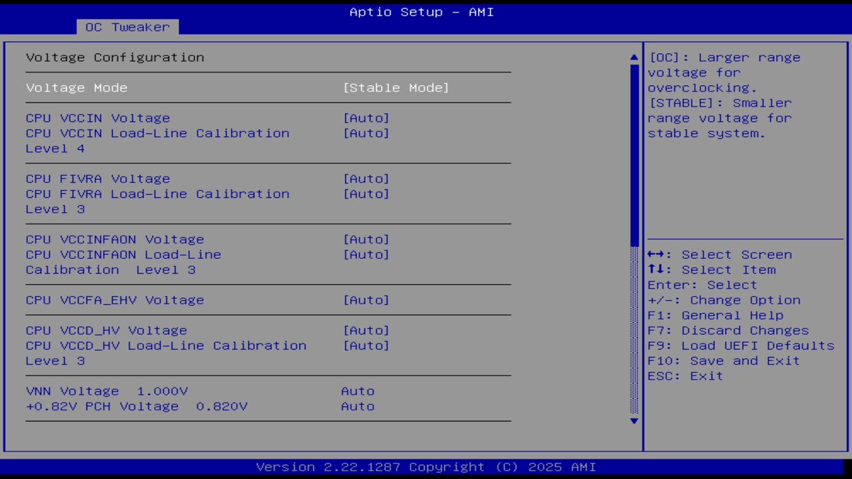Click the Version 2.22.1287 copyright footer
This screenshot has height=479, width=852.
(x=426, y=467)
